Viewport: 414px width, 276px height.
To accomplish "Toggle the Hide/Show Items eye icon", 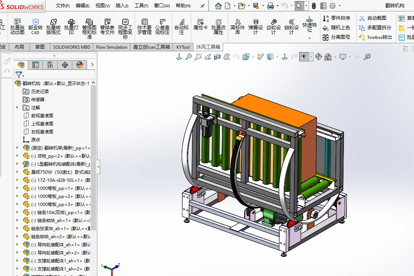I will [x=304, y=57].
